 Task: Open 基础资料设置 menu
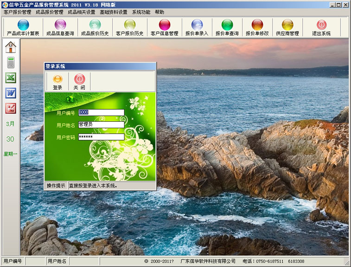[114, 12]
